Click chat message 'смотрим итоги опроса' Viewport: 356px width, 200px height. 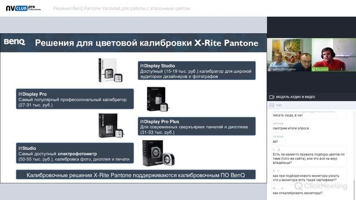click(x=290, y=128)
